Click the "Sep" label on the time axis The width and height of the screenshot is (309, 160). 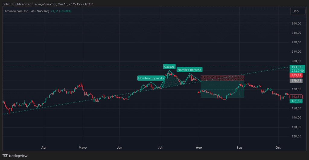click(239, 148)
